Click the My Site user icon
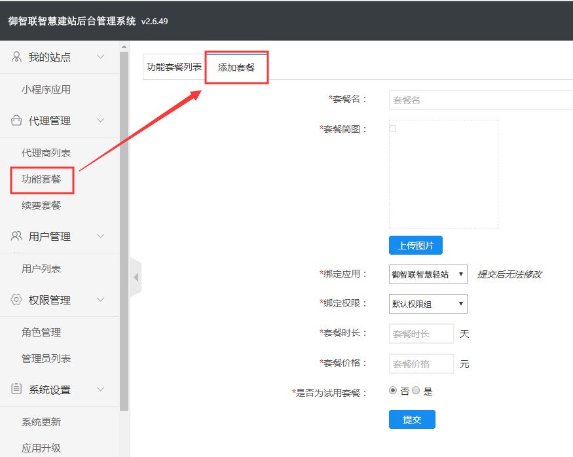 16,58
